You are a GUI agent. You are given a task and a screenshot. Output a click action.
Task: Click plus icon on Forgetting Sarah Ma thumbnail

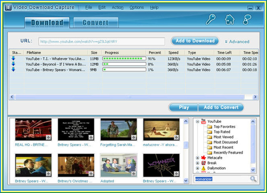point(133,137)
